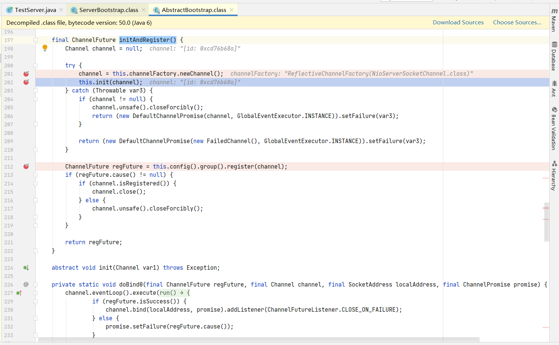Viewport: 559px width, 345px height.
Task: Open the Hierarchy tool window
Action: tap(554, 176)
